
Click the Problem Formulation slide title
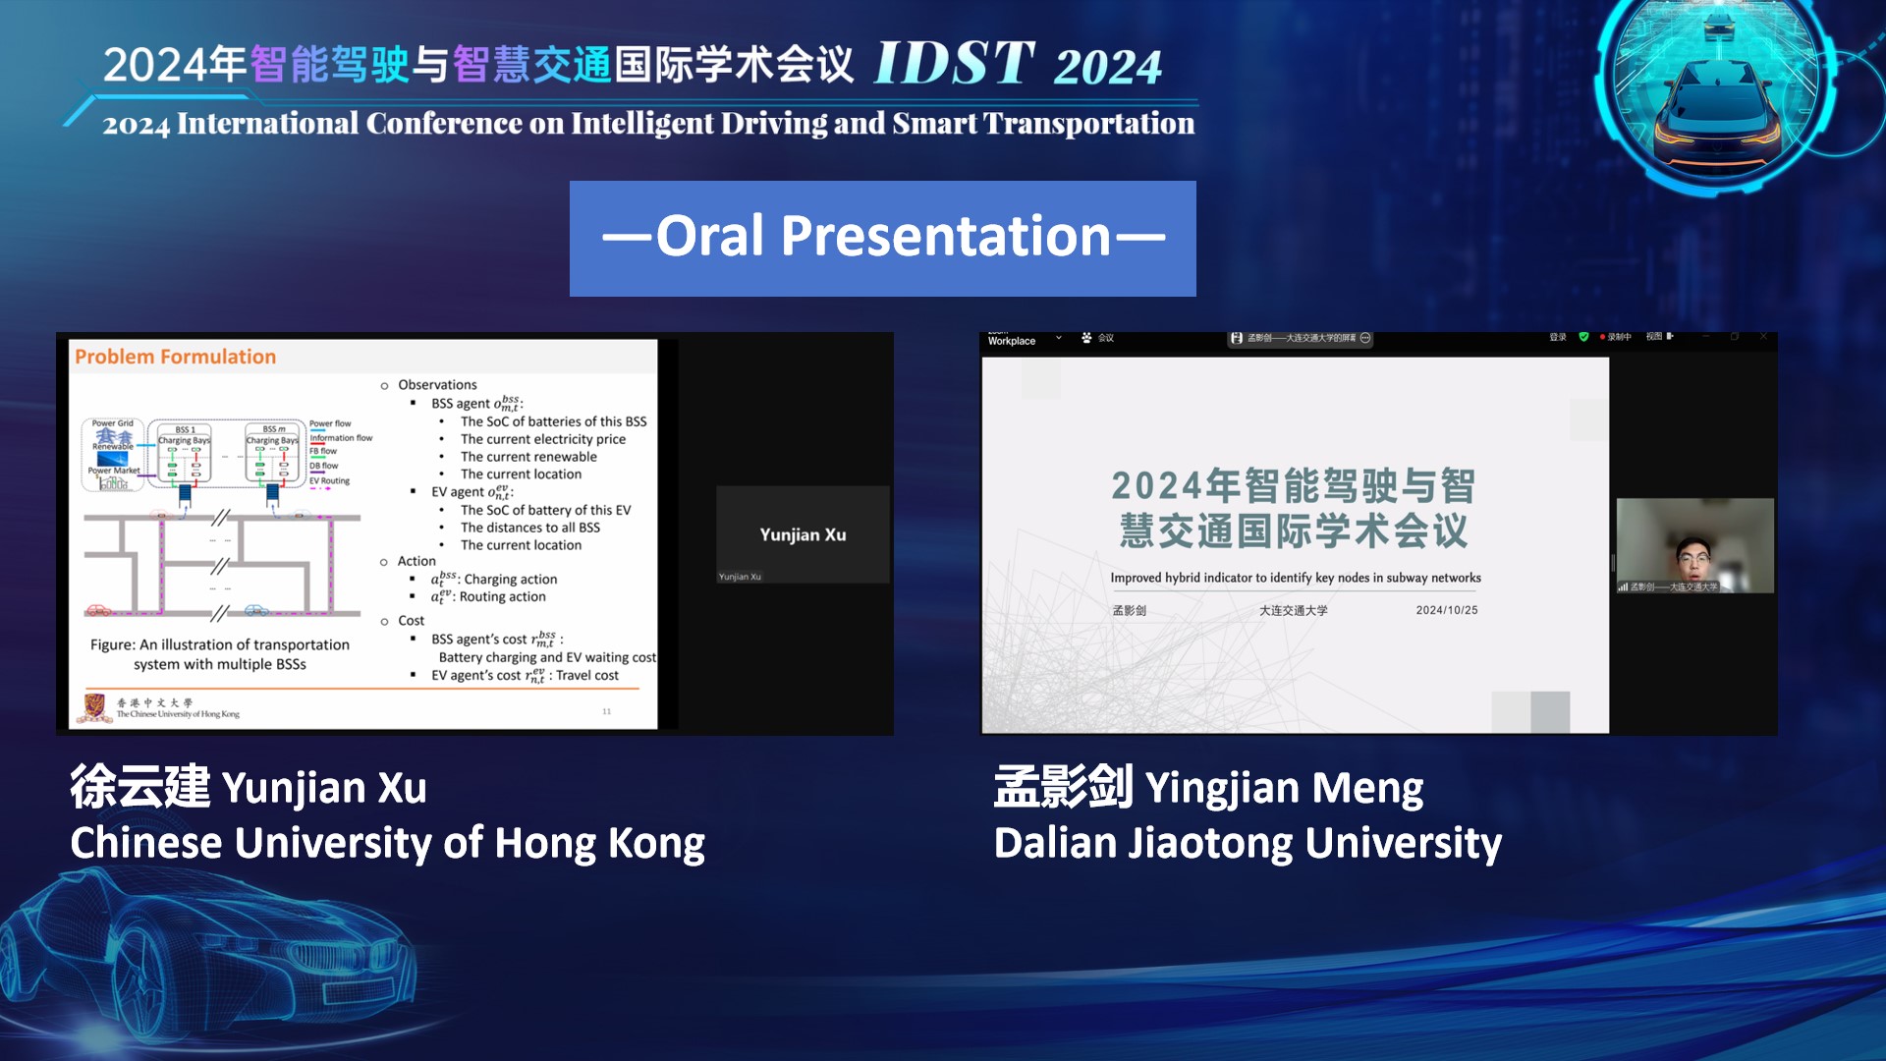point(175,357)
